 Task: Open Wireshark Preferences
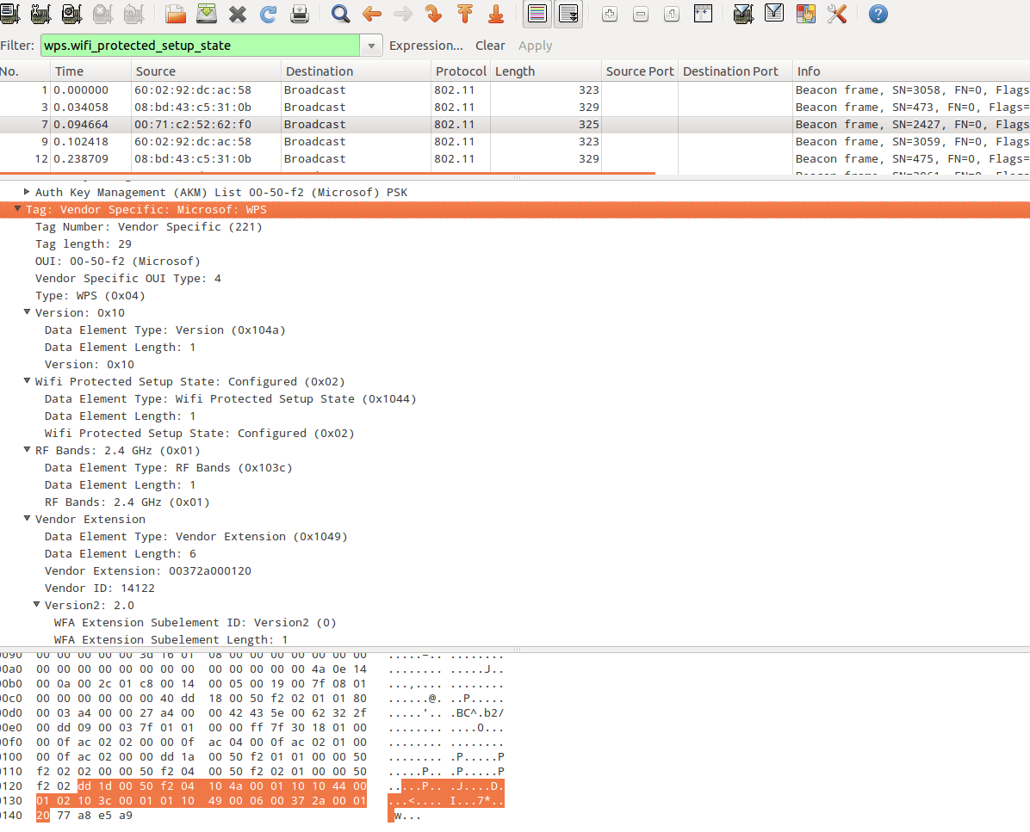(837, 14)
